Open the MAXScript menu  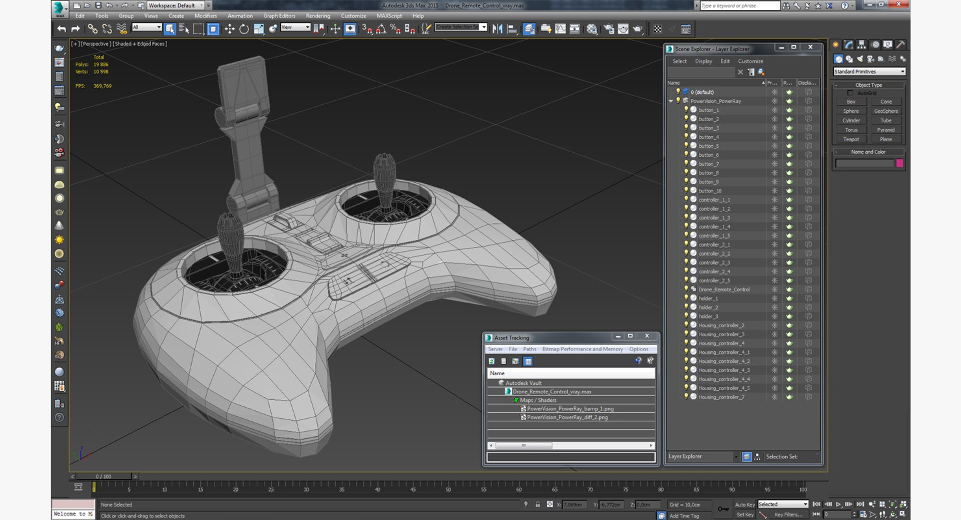tap(389, 16)
